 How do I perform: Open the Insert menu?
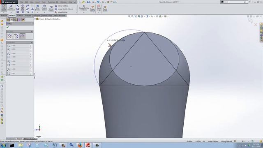point(37,2)
